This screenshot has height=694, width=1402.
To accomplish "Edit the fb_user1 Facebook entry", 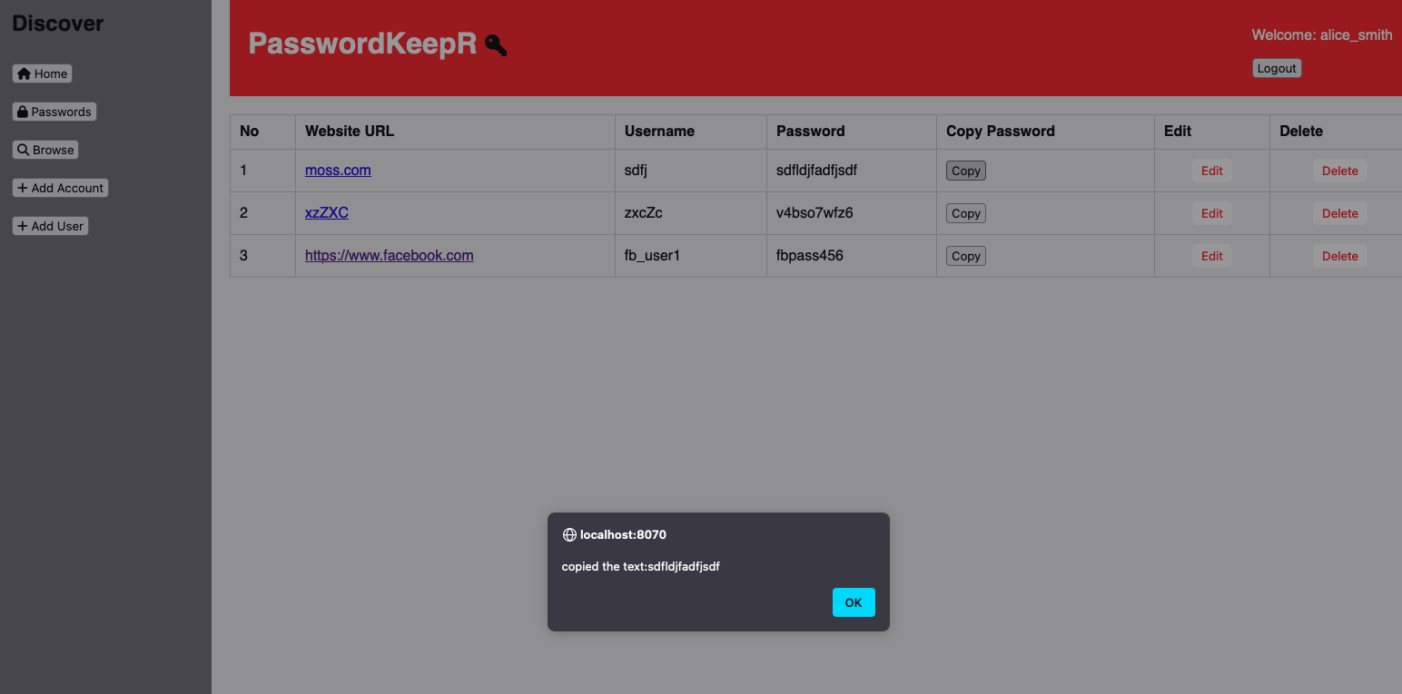I will [1211, 256].
